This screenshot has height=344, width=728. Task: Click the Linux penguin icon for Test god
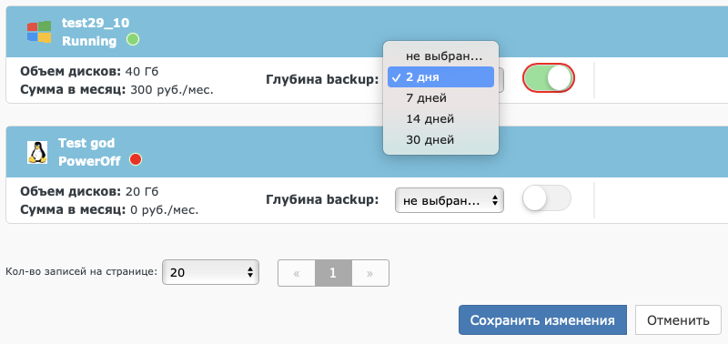tap(37, 152)
